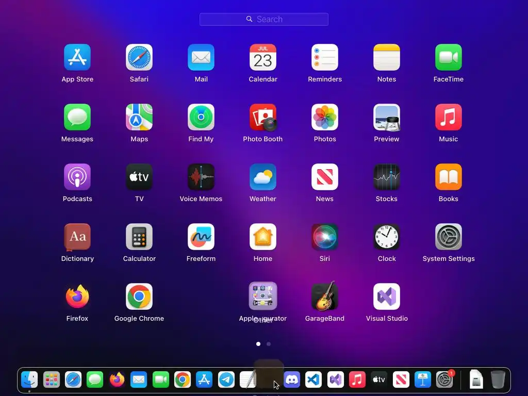Click the Launchpad search field

click(x=263, y=19)
